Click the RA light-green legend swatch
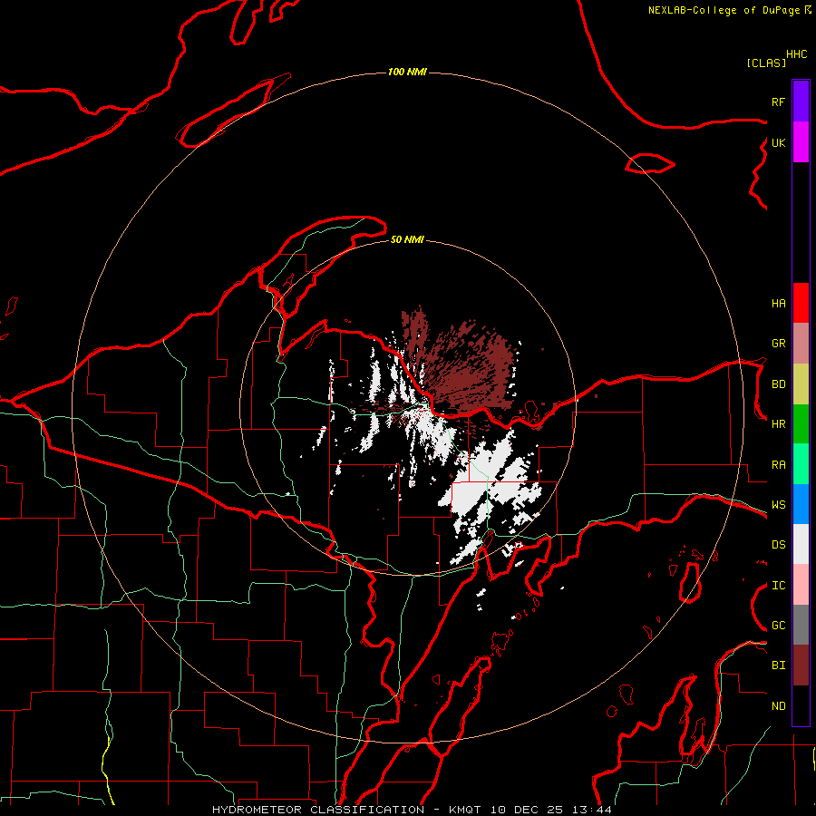Viewport: 816px width, 816px height. [x=801, y=464]
